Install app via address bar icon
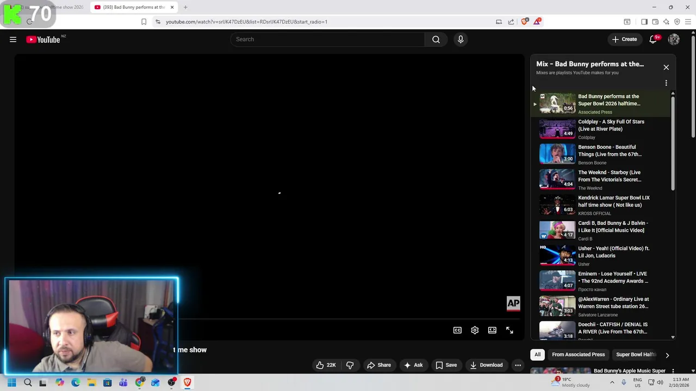The height and width of the screenshot is (391, 696). click(499, 22)
